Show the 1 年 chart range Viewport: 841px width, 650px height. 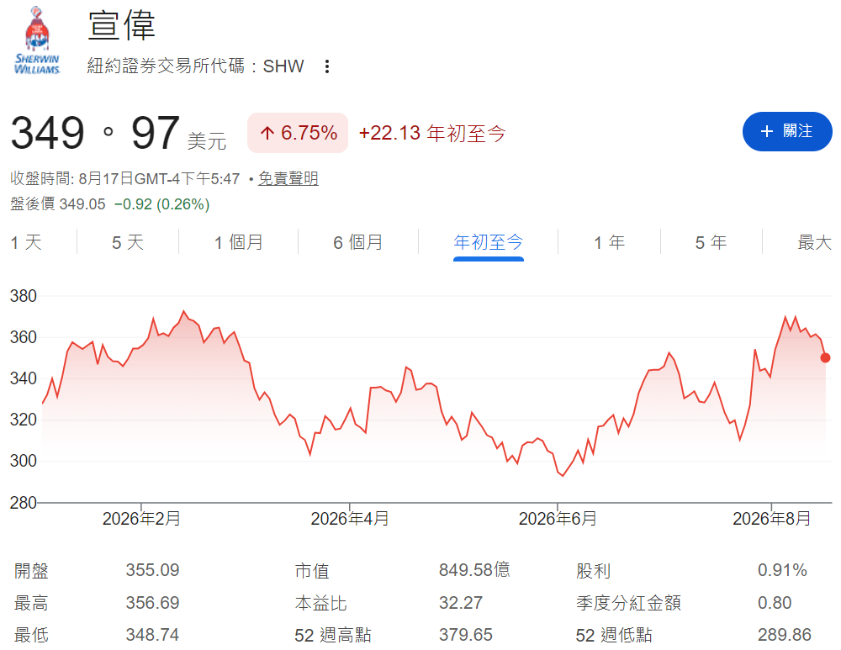(609, 242)
